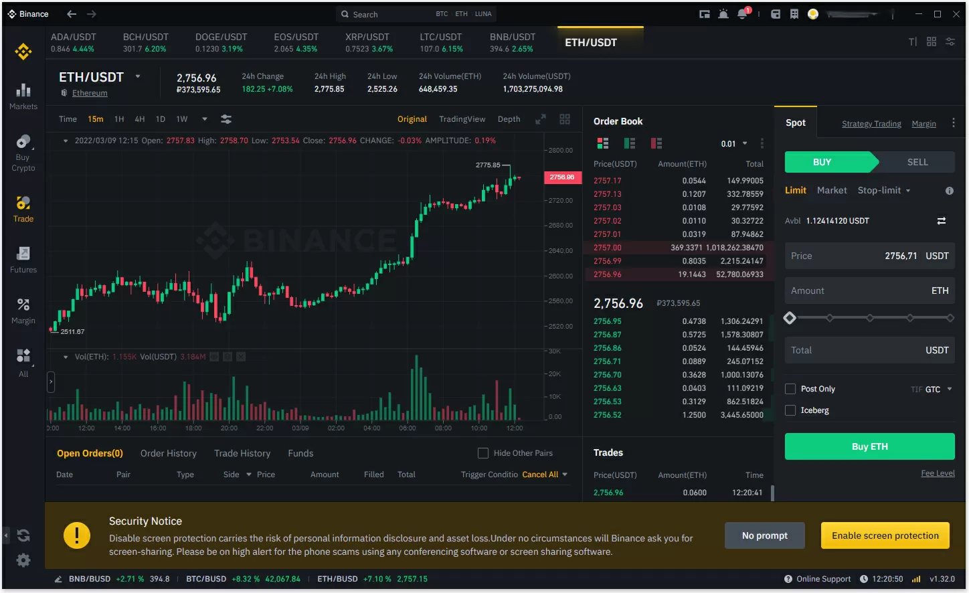Open the Strategy Trading link
The width and height of the screenshot is (969, 593).
(x=871, y=124)
